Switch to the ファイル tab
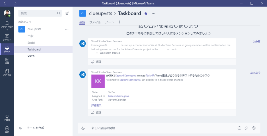Image resolution: width=267 pixels, height=136 pixels. click(x=95, y=22)
